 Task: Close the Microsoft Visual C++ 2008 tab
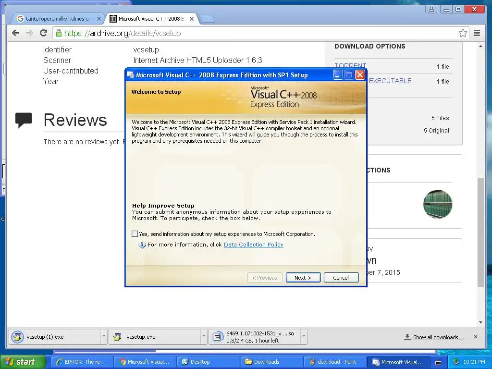(192, 19)
